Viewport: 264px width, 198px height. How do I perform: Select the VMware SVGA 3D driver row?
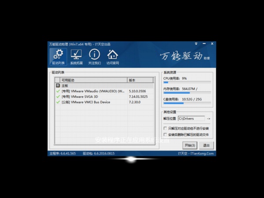click(x=104, y=97)
